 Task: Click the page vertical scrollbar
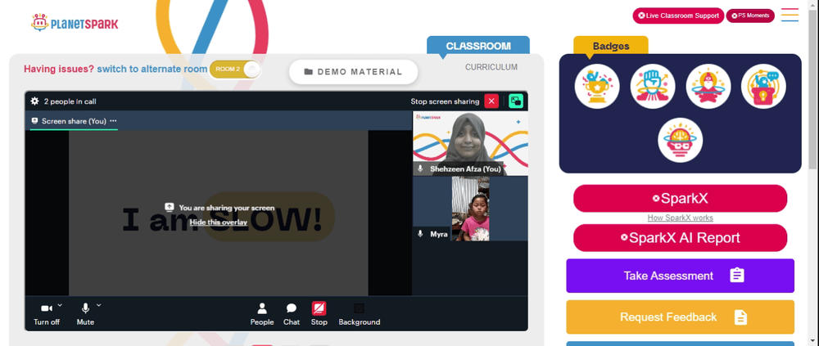[812, 88]
